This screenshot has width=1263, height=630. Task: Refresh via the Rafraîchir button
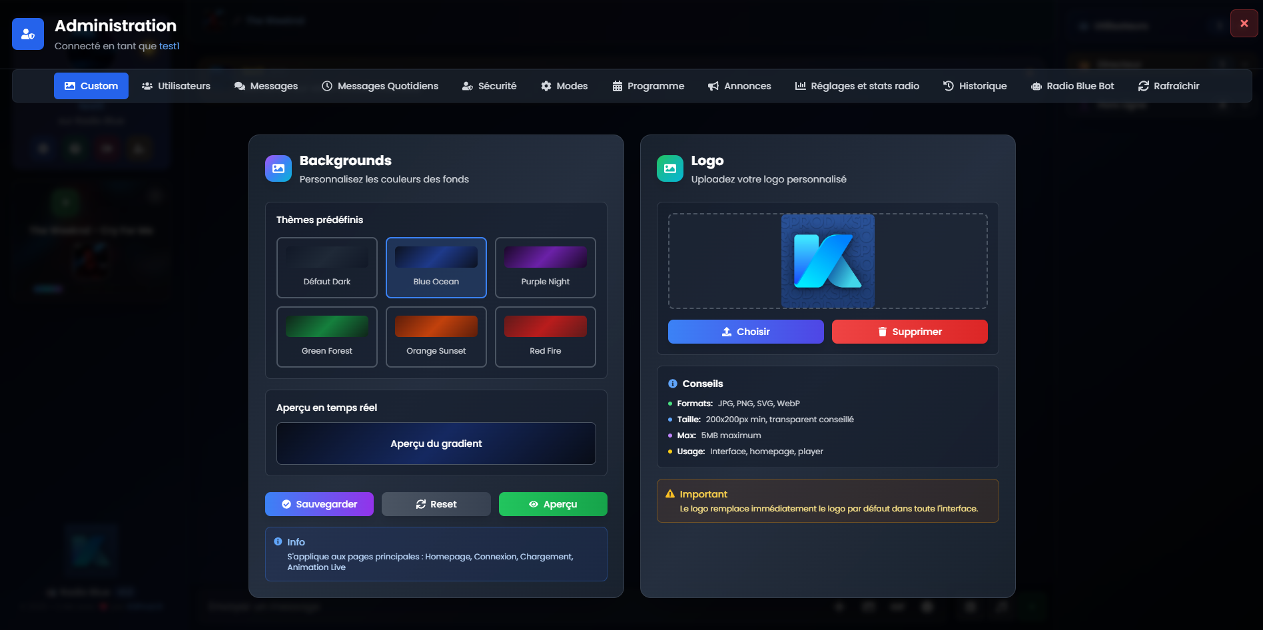click(x=1168, y=86)
